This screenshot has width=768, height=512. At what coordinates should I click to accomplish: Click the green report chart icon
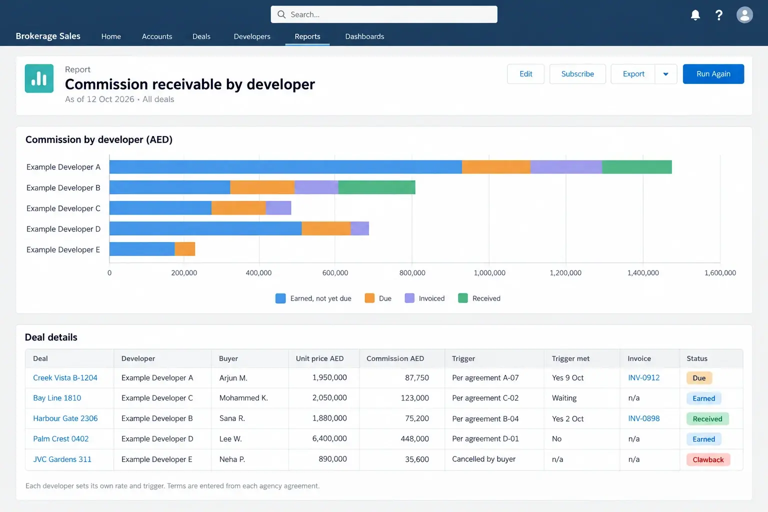coord(39,78)
